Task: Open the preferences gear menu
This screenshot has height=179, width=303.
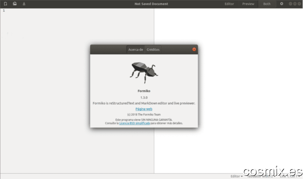Action: click(x=281, y=4)
